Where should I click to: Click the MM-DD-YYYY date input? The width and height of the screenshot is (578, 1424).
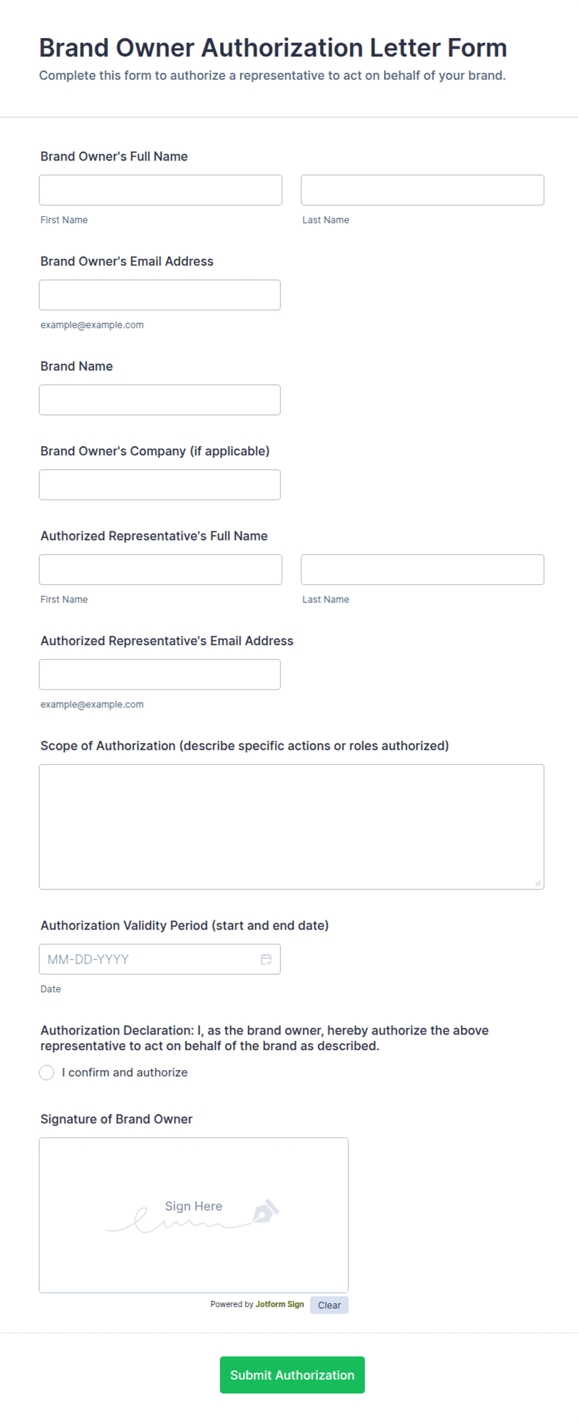[160, 959]
